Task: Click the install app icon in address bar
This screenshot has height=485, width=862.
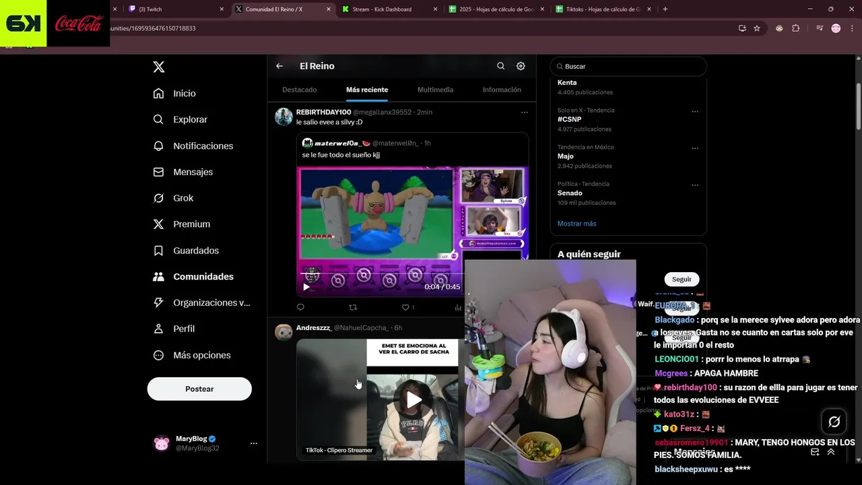Action: (742, 28)
